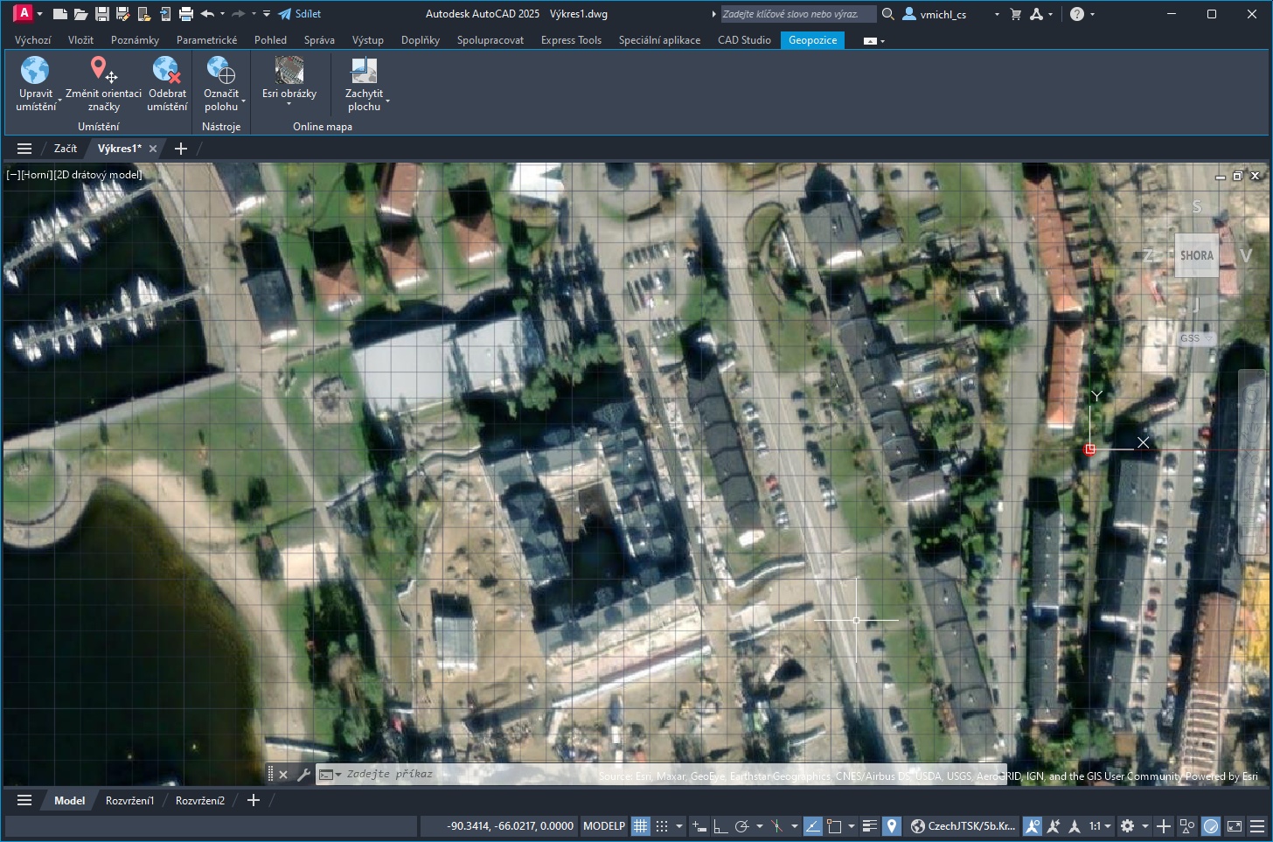Expand the Esri obrázky dropdown arrow
Image resolution: width=1273 pixels, height=842 pixels.
click(289, 104)
